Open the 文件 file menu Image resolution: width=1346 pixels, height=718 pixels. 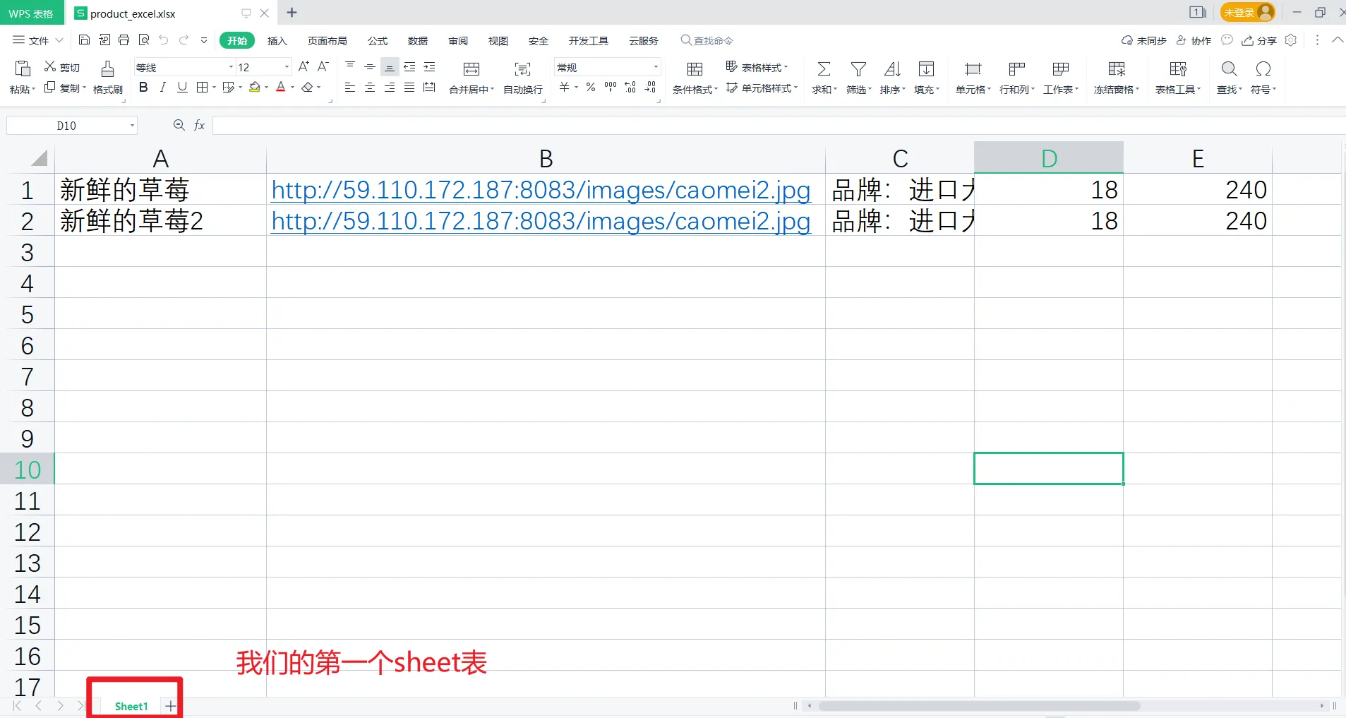tap(38, 40)
